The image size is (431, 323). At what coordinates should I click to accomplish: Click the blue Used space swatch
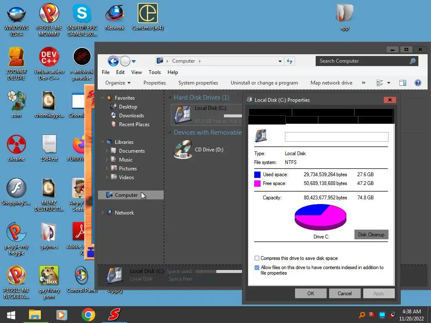point(257,175)
